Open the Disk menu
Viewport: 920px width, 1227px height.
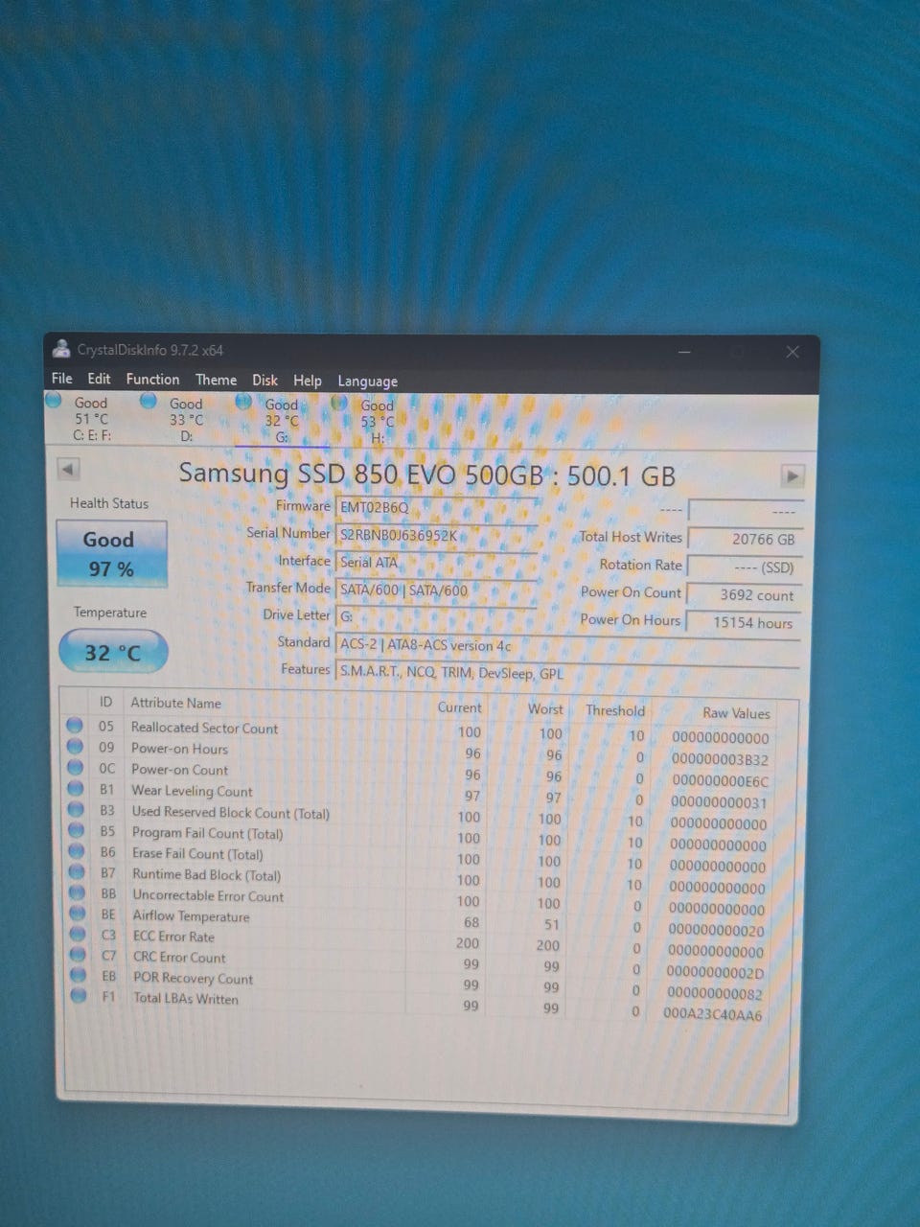[264, 381]
